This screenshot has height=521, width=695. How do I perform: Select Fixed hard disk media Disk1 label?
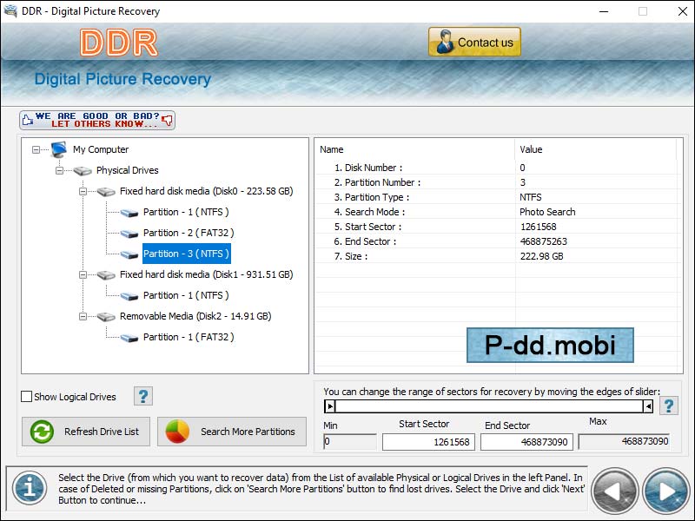[x=207, y=274]
